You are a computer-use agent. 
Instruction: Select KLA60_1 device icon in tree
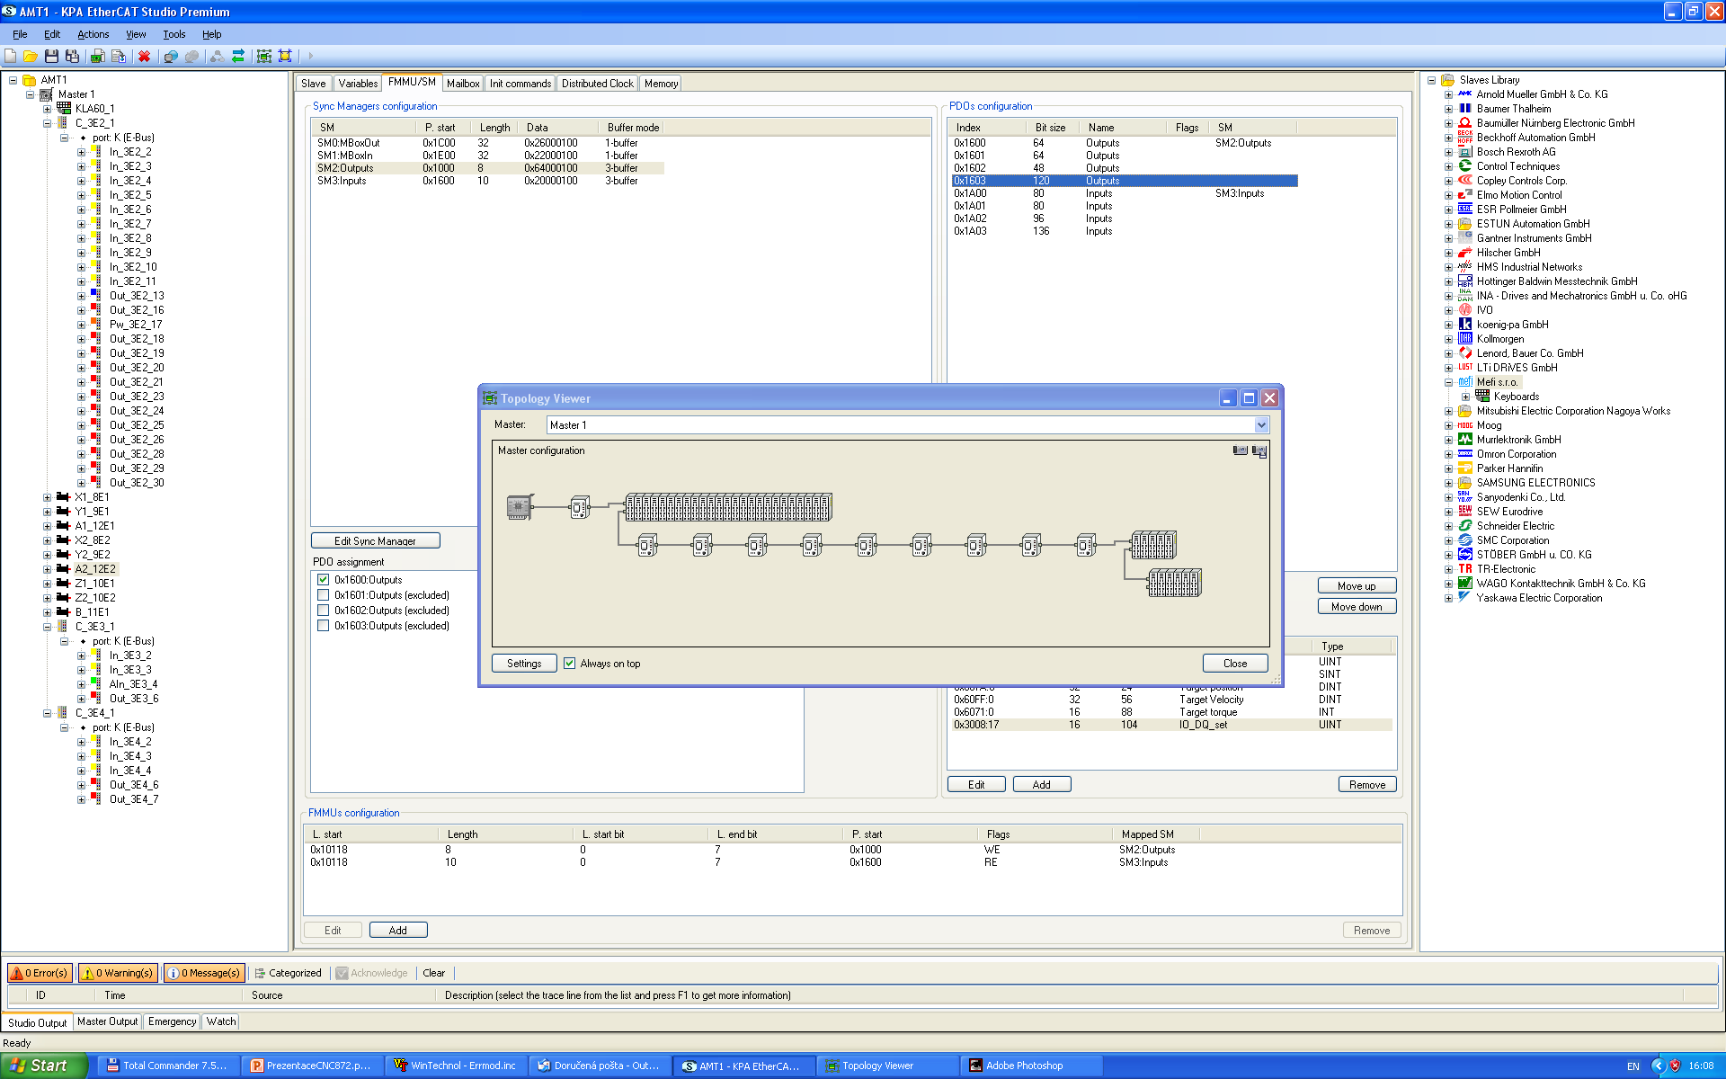coord(63,108)
